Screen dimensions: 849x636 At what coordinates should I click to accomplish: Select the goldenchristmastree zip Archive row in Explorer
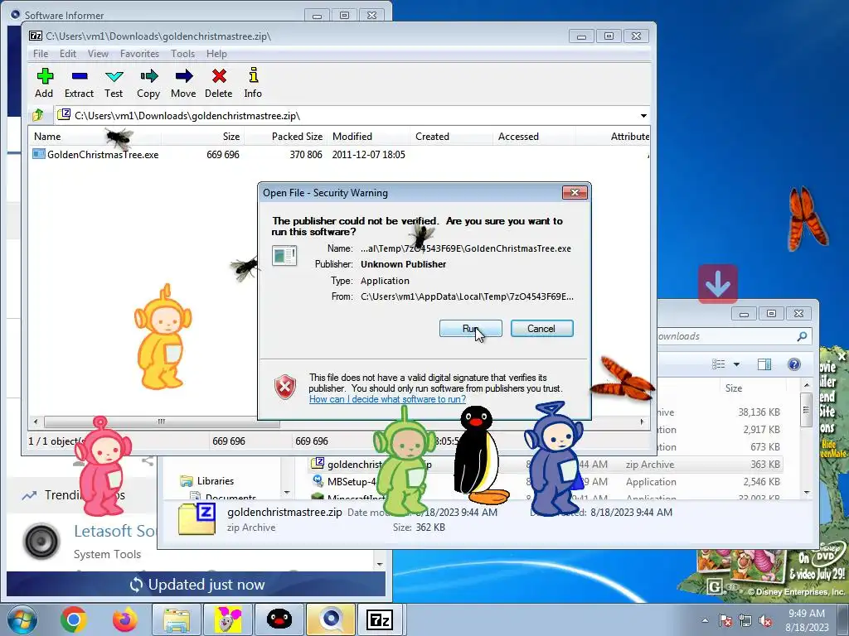pos(544,464)
